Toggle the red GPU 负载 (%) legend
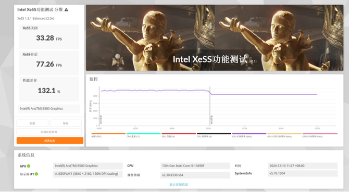349x192 pixels. (179, 135)
